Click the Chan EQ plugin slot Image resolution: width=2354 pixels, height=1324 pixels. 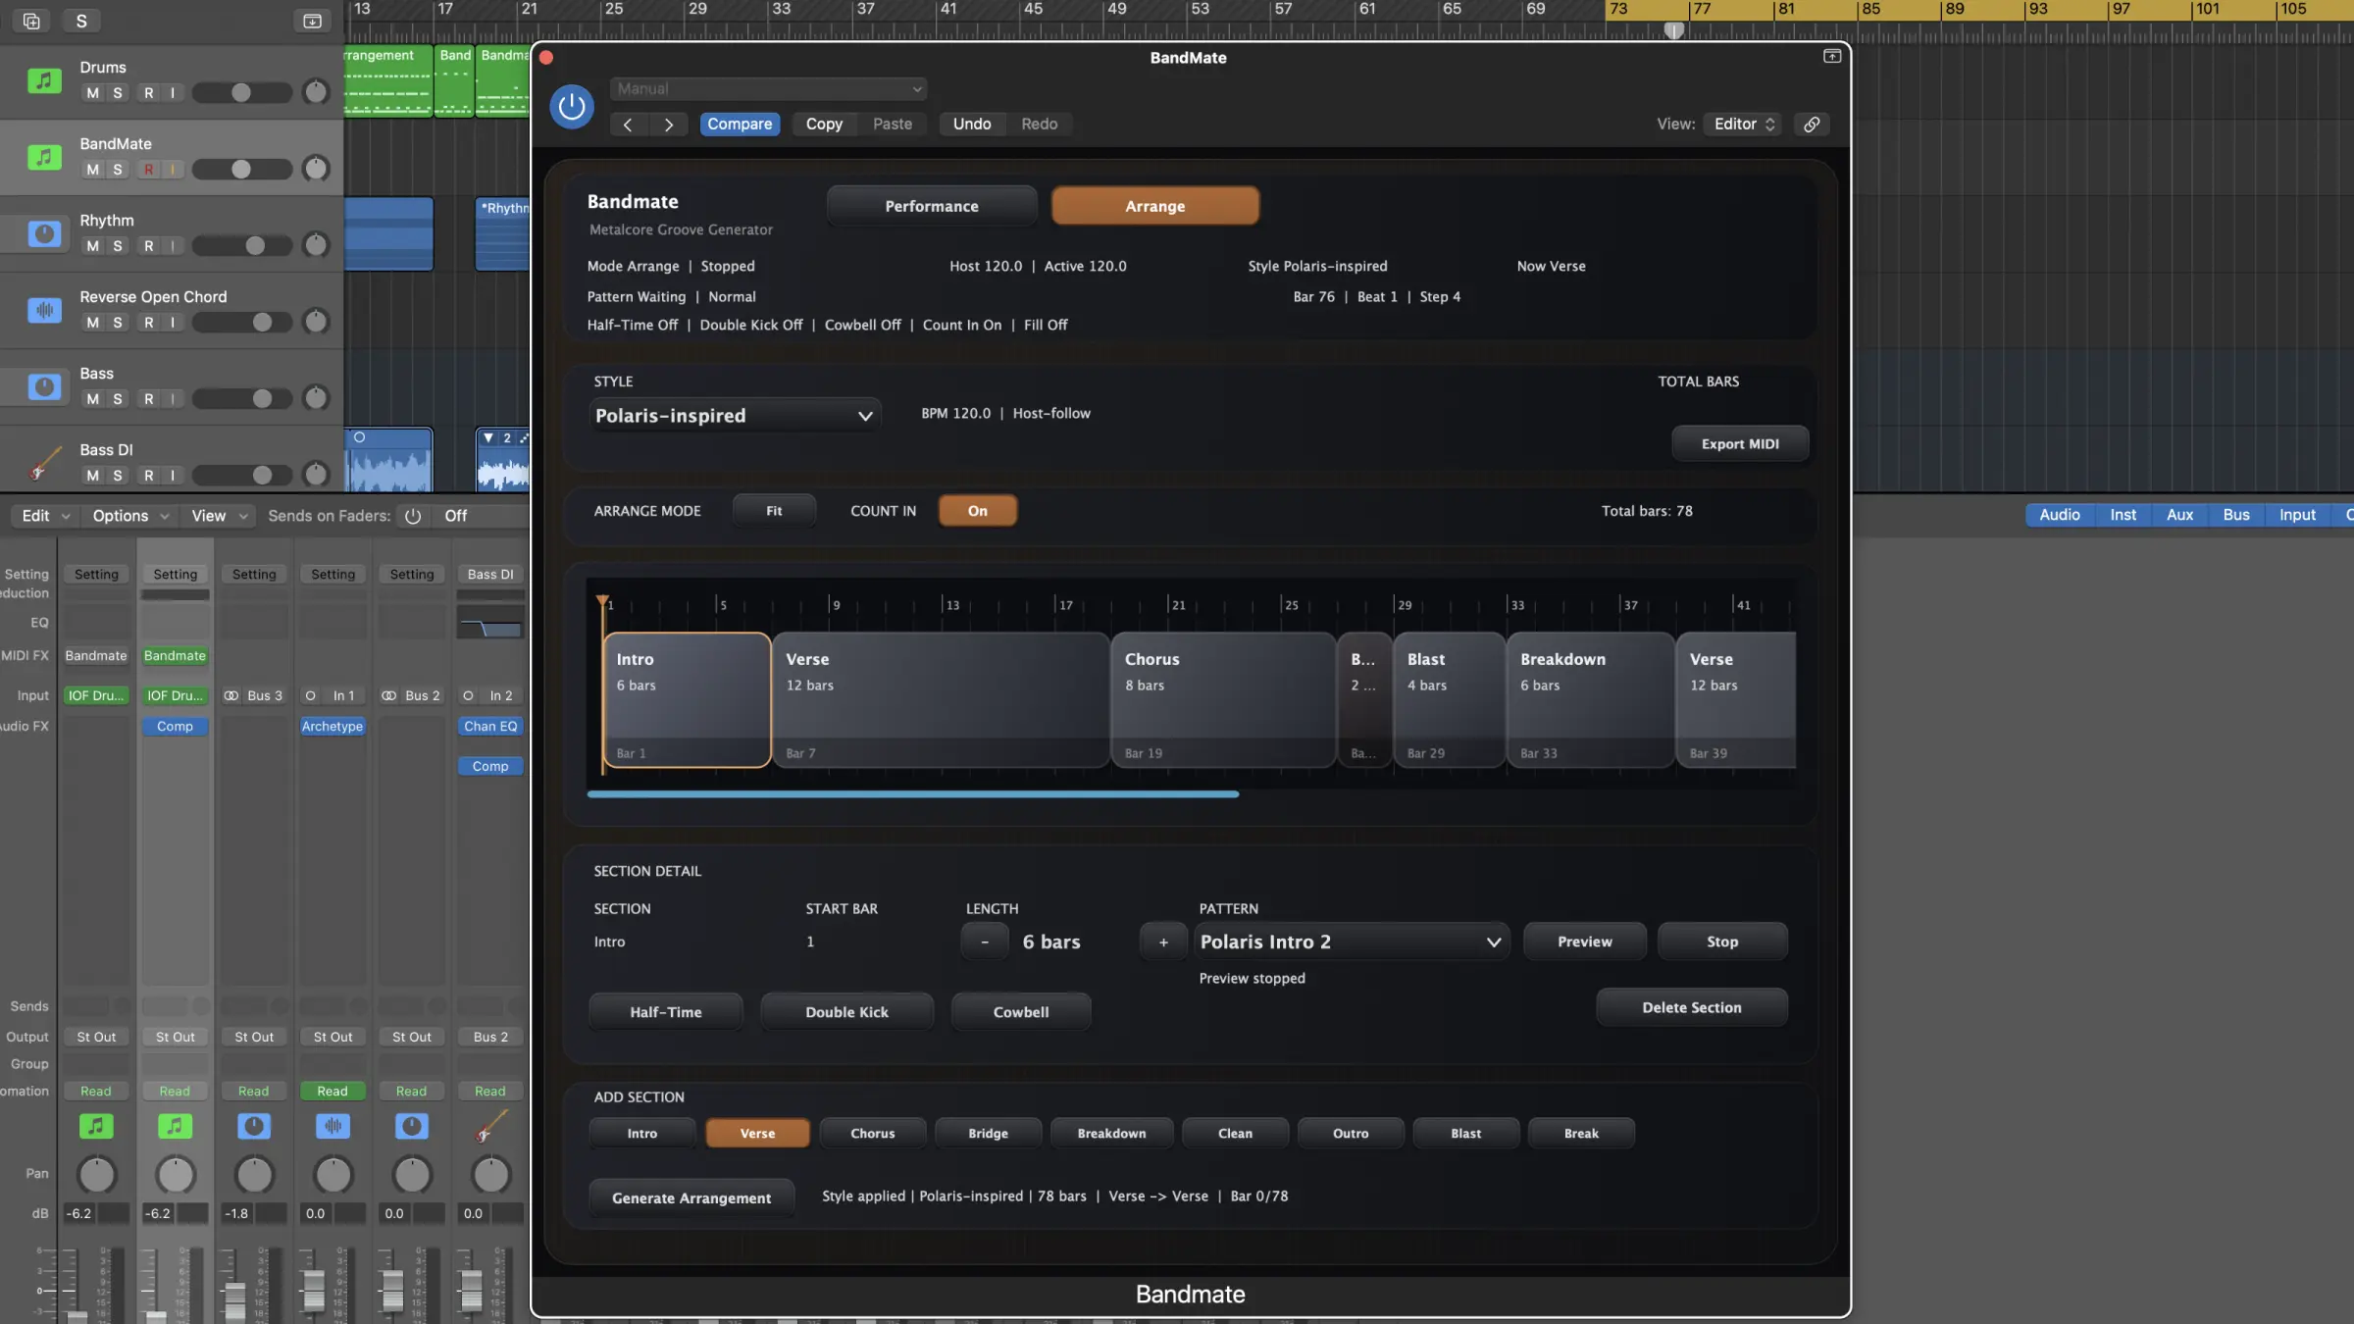point(490,727)
